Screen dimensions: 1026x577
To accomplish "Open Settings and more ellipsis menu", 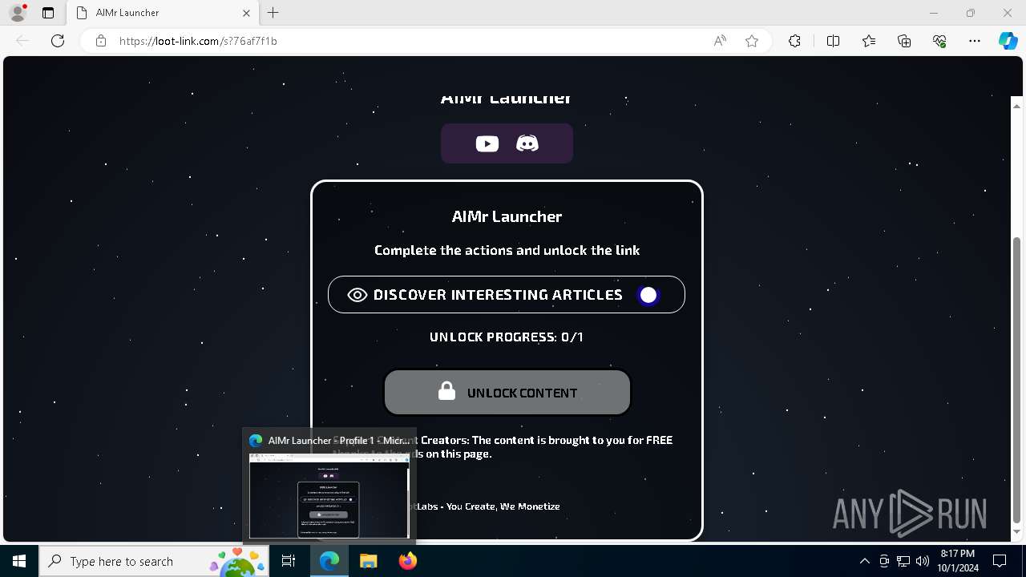I will 975,41.
